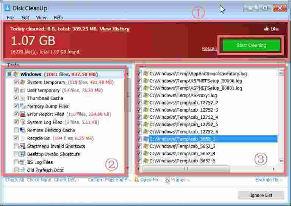The height and width of the screenshot is (206, 291).
Task: Click the Exclude this link
Action: (269, 179)
